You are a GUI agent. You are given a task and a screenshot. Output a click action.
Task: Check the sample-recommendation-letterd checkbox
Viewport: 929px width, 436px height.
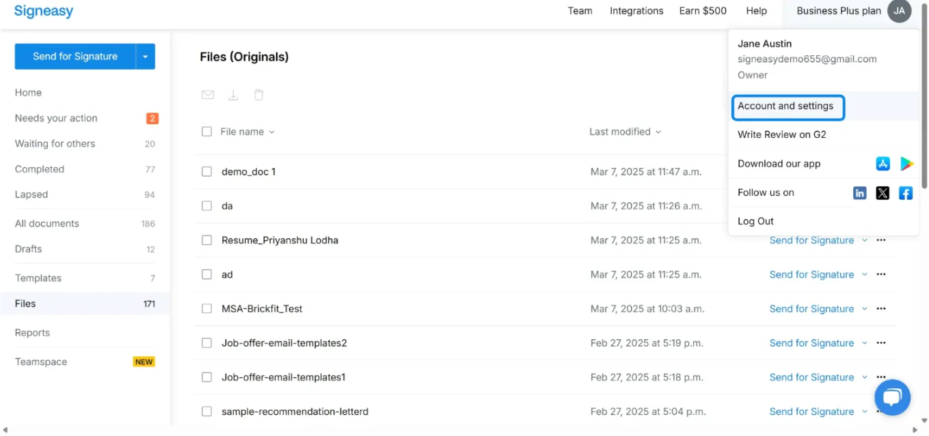206,411
